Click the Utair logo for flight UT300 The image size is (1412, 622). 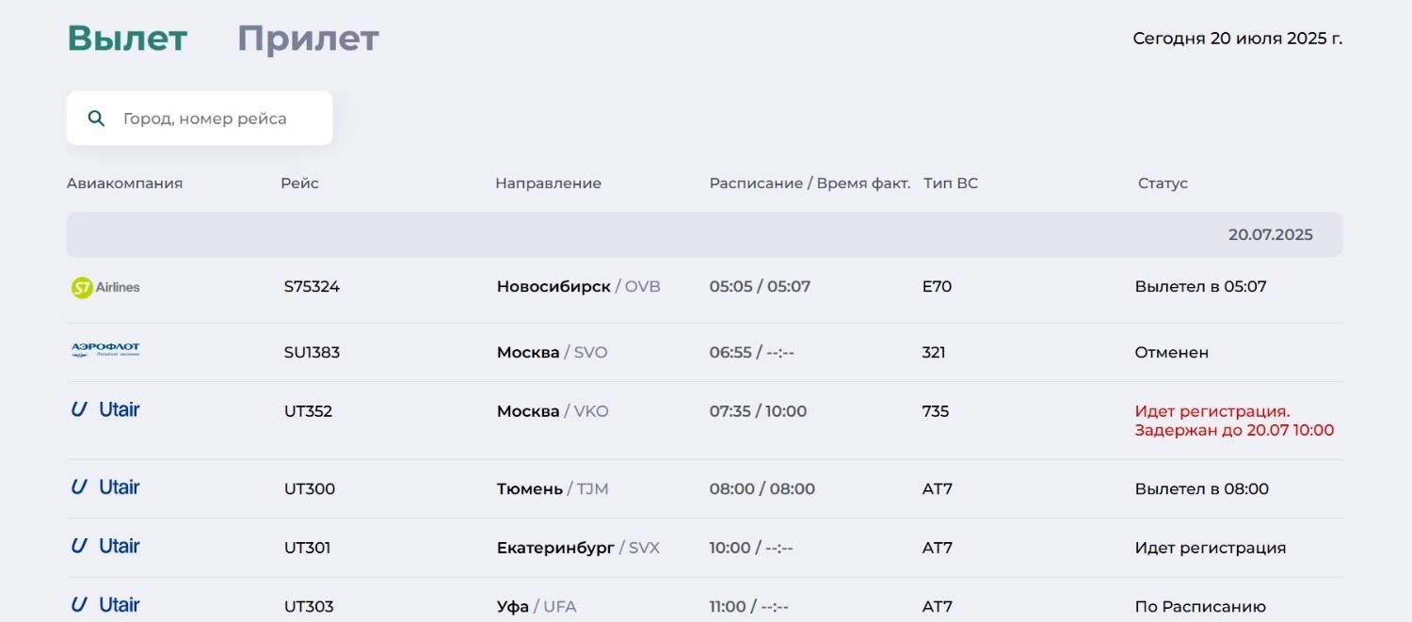[x=105, y=487]
